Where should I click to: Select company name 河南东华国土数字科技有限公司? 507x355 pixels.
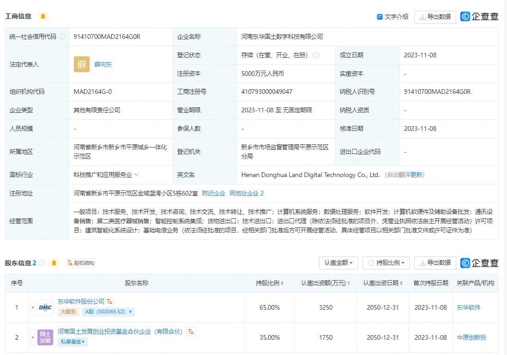(282, 37)
